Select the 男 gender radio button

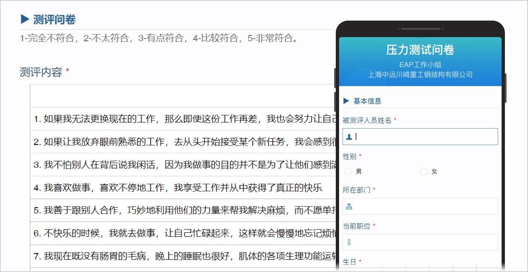349,171
